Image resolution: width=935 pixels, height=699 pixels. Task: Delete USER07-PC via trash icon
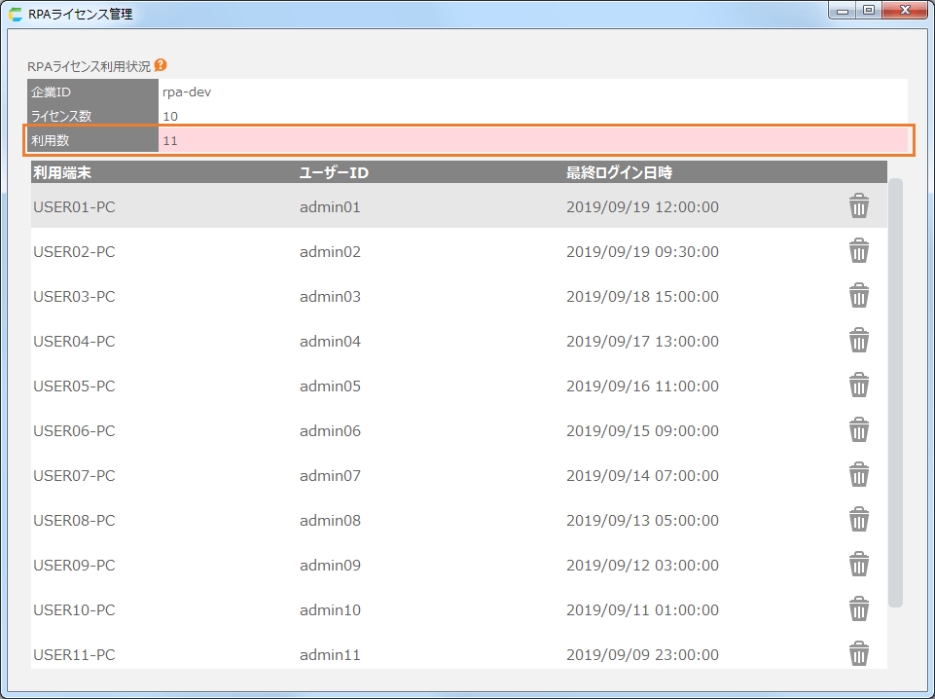[858, 475]
